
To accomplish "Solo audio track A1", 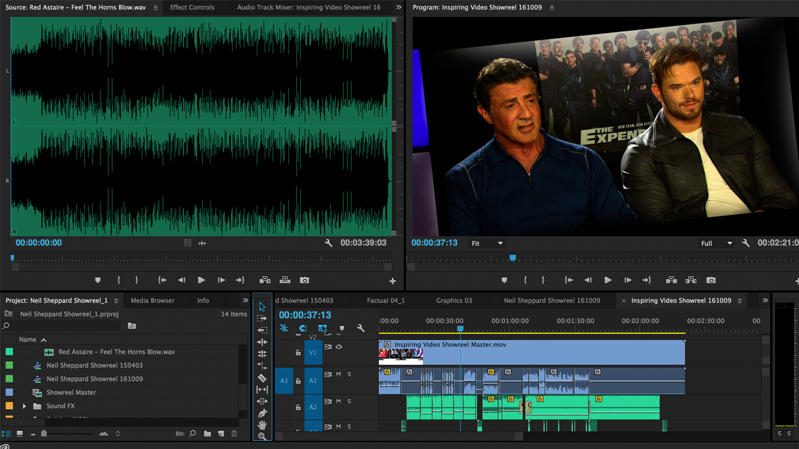I will tap(349, 374).
